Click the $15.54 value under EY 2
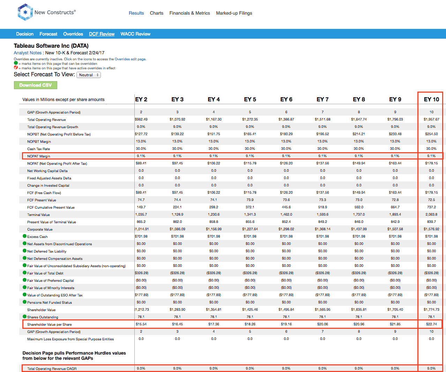This screenshot has width=446, height=372. point(141,324)
